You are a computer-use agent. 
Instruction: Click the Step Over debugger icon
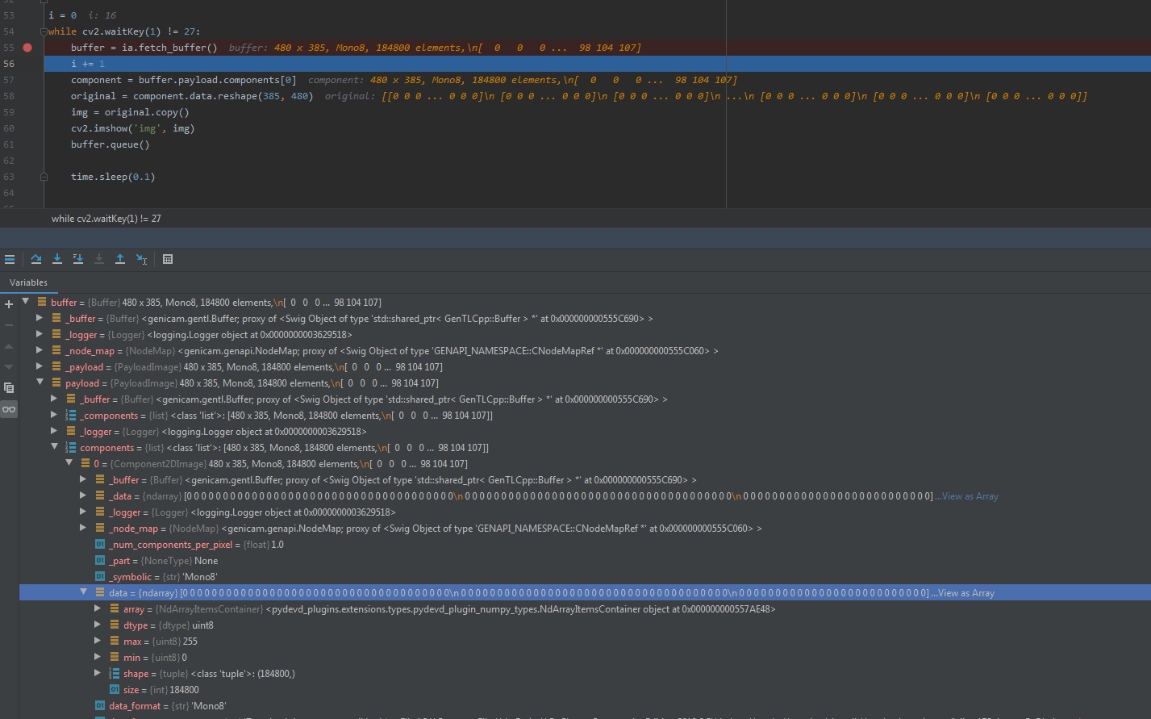[x=36, y=259]
